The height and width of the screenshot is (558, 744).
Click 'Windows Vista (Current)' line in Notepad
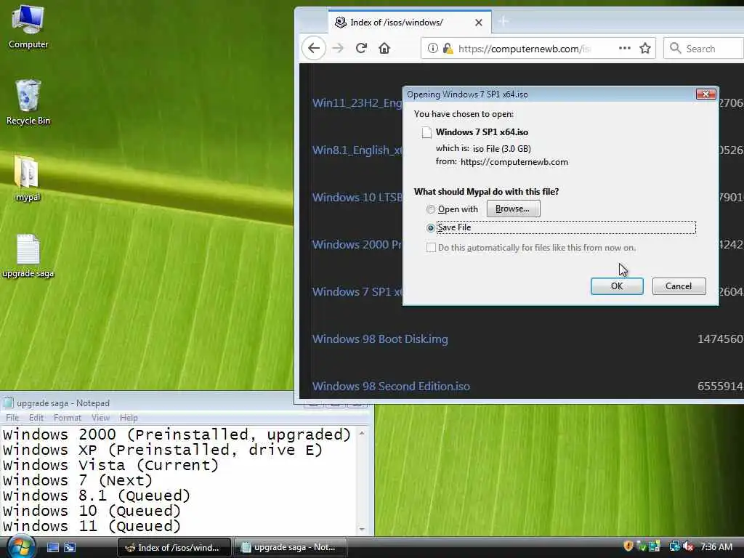[x=110, y=466]
